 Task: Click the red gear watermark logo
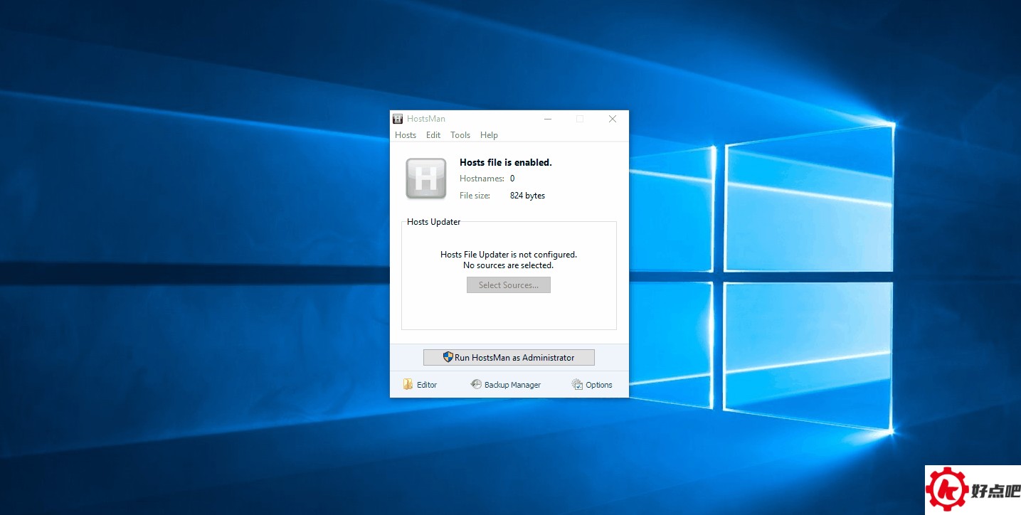[947, 490]
